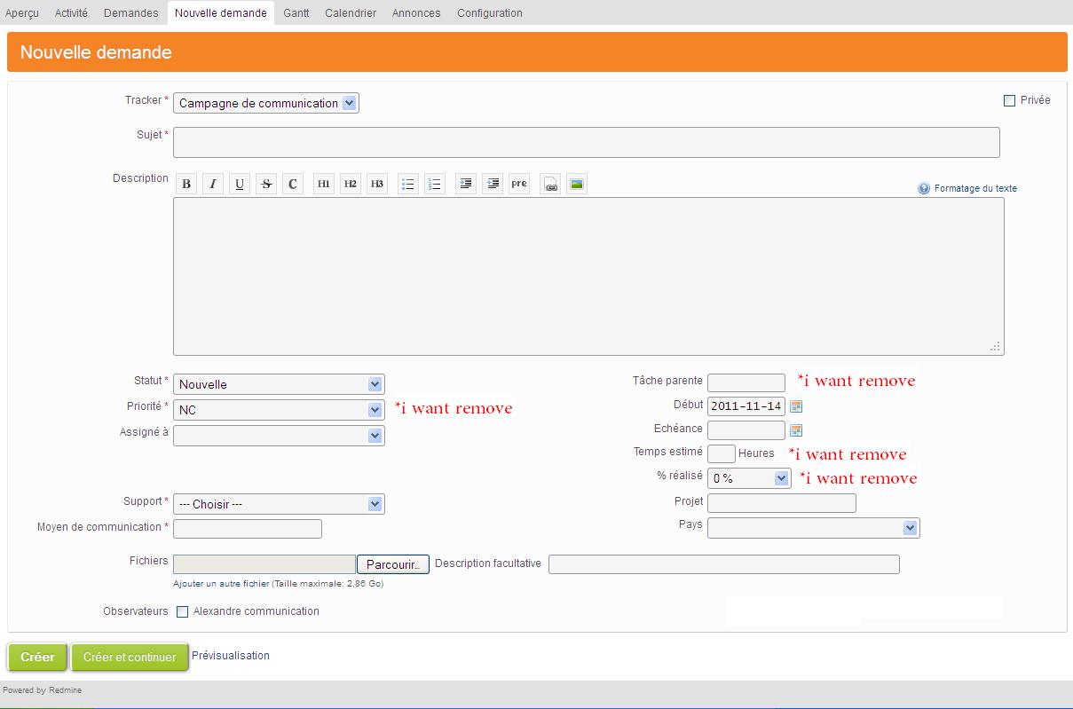Image resolution: width=1073 pixels, height=709 pixels.
Task: Open Tracker dropdown Campagne de communication
Action: click(266, 103)
